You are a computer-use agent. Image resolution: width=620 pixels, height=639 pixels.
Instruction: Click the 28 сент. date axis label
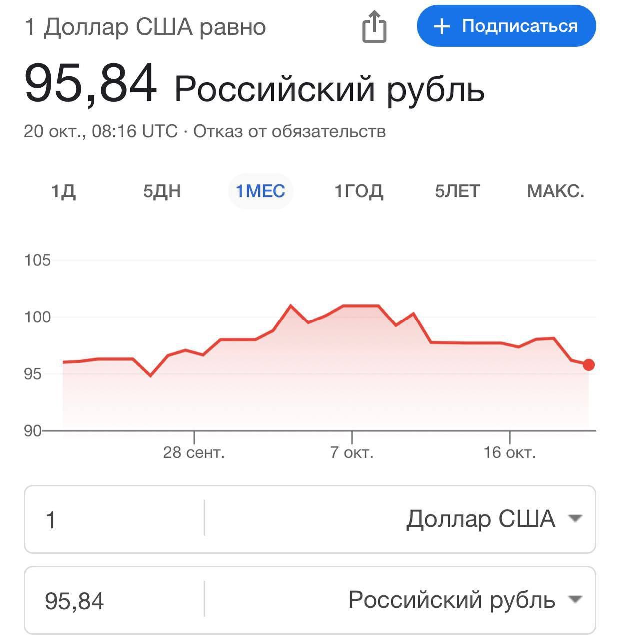(x=194, y=453)
